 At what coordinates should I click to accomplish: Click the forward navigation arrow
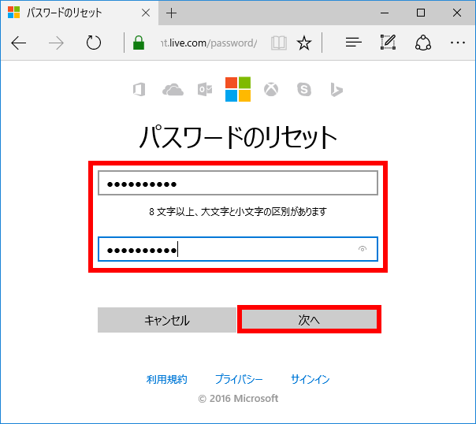point(56,43)
